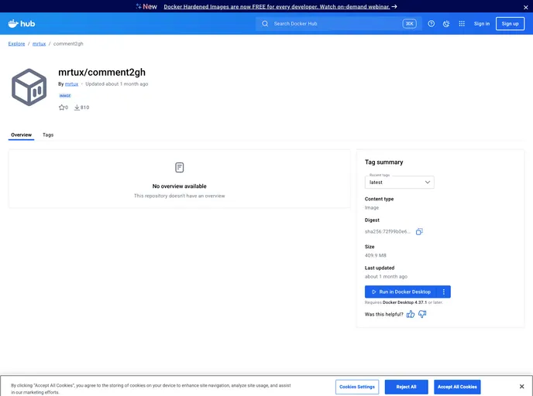533x396 pixels.
Task: Open the help question mark icon
Action: click(x=432, y=24)
